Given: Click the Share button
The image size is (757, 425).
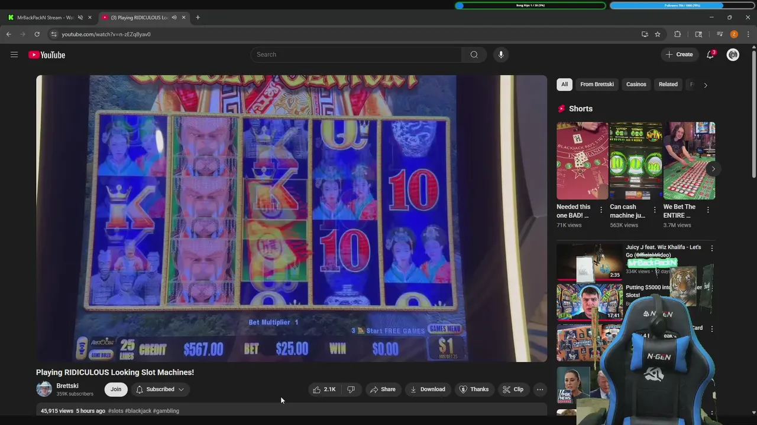Looking at the screenshot, I should click(383, 389).
